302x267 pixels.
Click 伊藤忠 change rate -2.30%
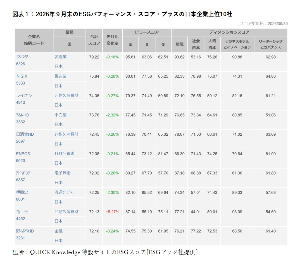tap(113, 193)
